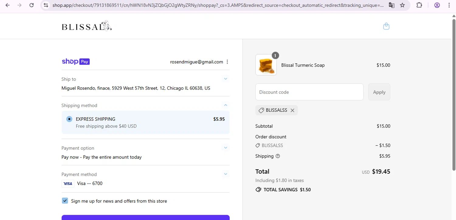
Task: Click the 'Pay now - Pay the entire amount today' text
Action: [x=102, y=157]
